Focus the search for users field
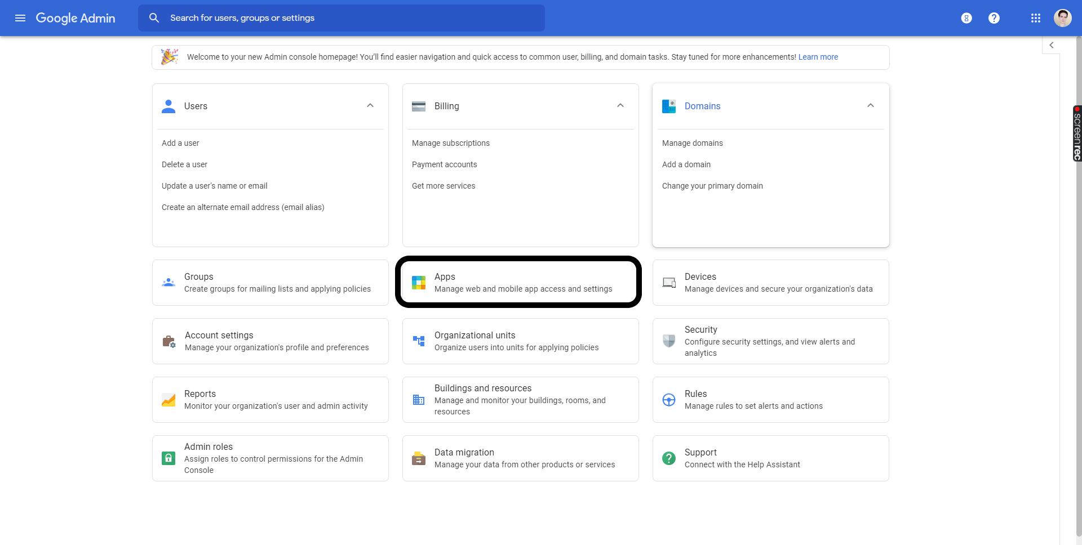The height and width of the screenshot is (545, 1082). [342, 18]
